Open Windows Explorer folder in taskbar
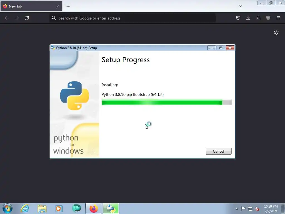The image size is (285, 214). point(42,208)
